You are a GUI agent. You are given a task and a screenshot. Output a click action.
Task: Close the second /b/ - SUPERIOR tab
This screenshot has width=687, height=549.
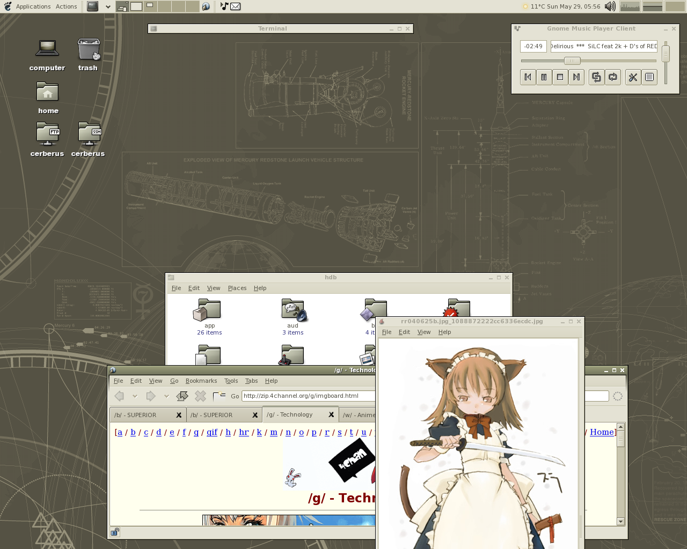(255, 414)
